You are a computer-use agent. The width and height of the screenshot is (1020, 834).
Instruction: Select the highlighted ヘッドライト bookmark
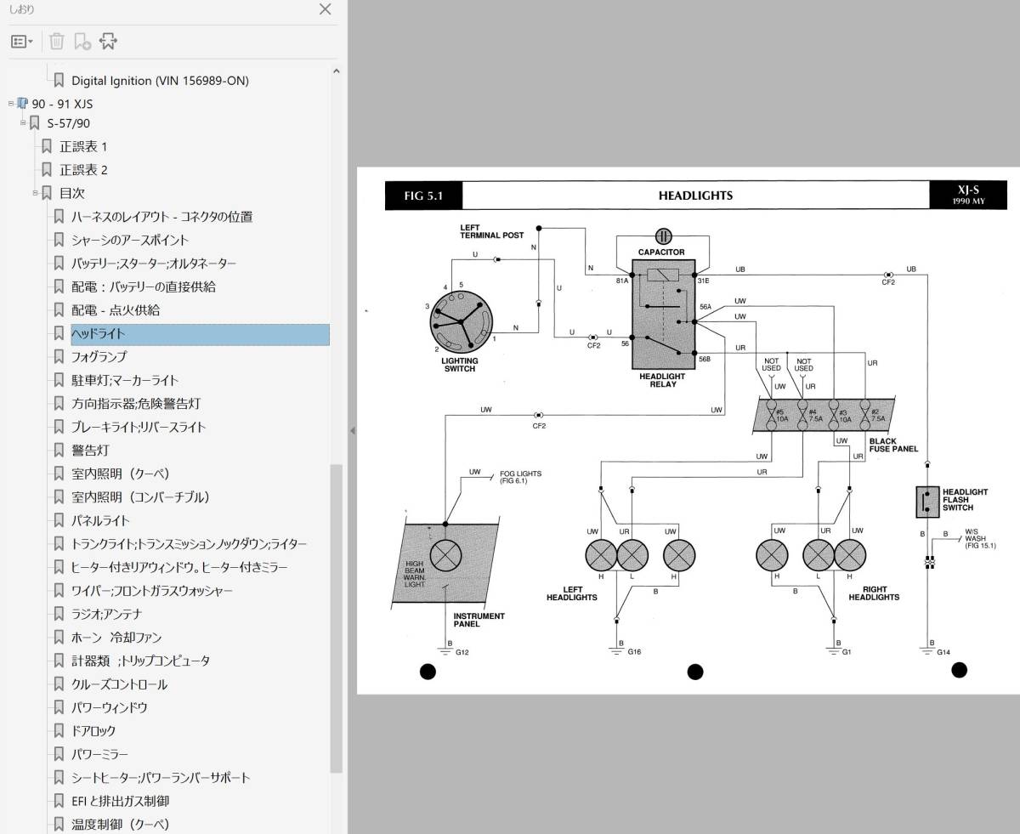[x=200, y=334]
